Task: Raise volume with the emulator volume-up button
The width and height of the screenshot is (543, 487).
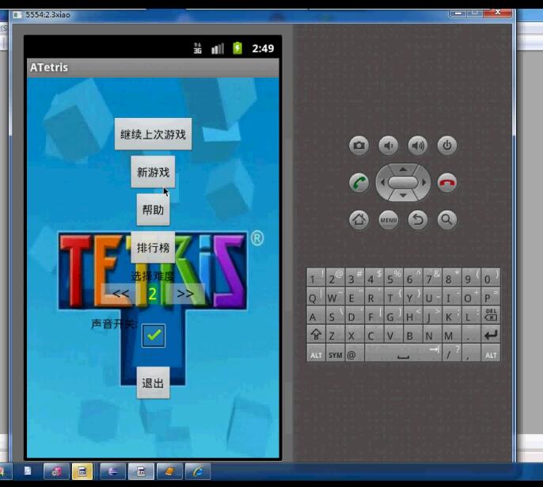Action: [x=418, y=145]
